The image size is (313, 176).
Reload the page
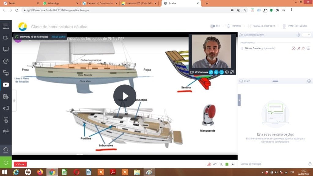pyautogui.click(x=17, y=10)
